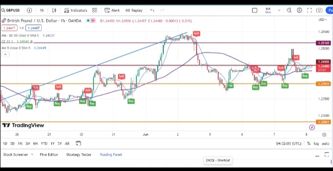
Task: Click the 1.23951 orange price label
Action: [x=323, y=84]
